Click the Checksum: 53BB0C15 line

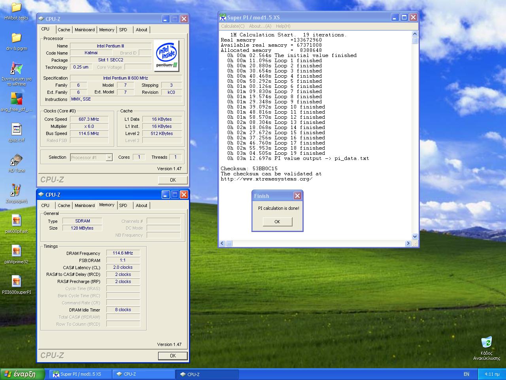point(249,169)
